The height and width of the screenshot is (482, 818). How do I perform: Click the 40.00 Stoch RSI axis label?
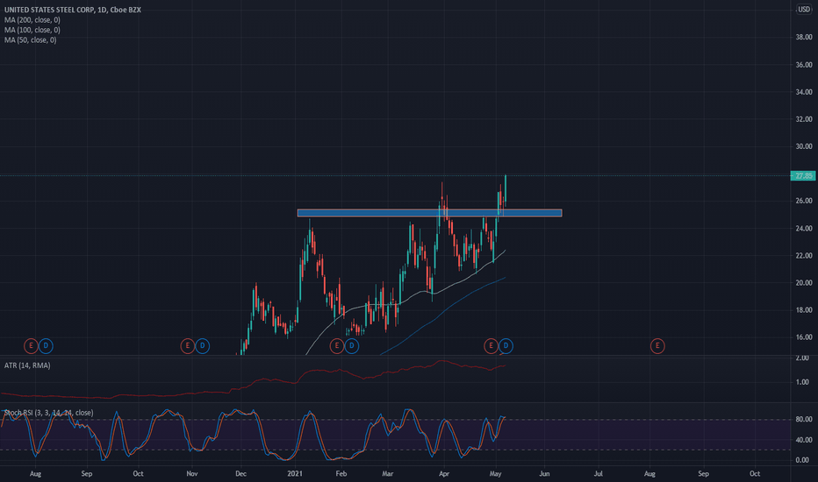pyautogui.click(x=804, y=440)
